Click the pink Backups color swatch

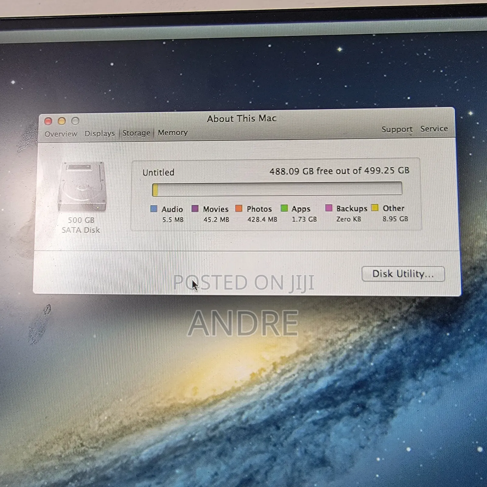coord(329,208)
